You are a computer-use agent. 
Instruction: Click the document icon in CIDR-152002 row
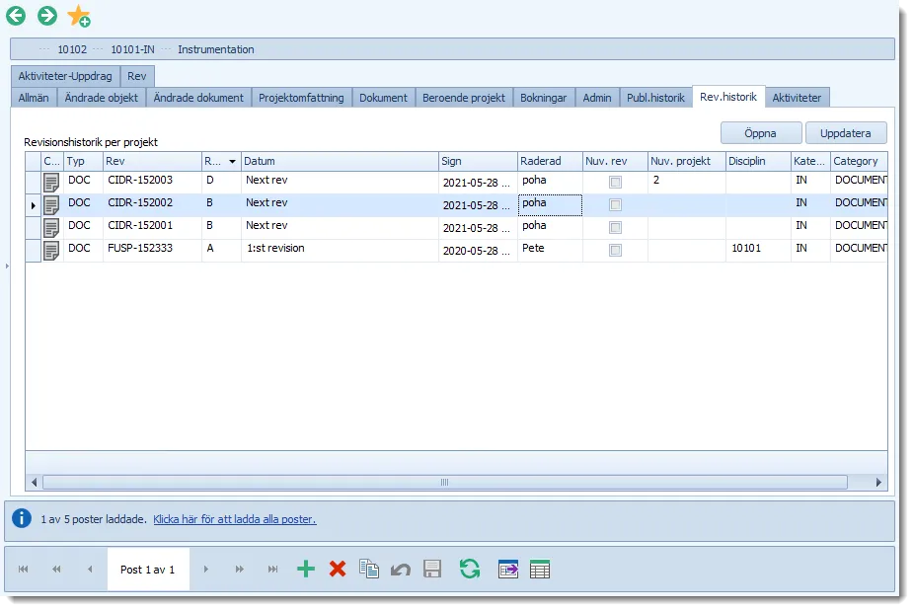point(51,205)
